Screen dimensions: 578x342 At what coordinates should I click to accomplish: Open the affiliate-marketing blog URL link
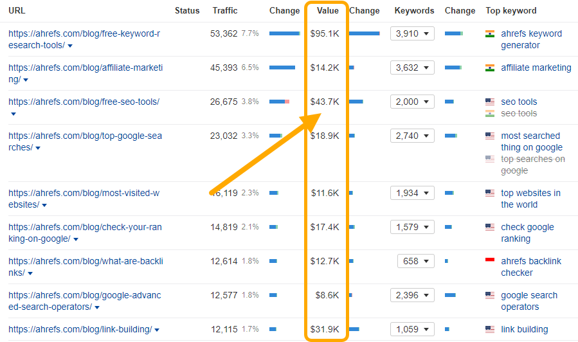click(85, 67)
